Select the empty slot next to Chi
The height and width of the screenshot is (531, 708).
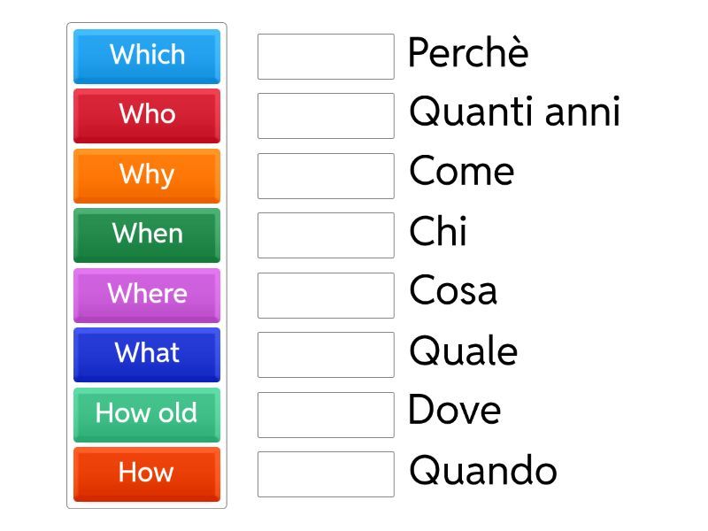[326, 235]
